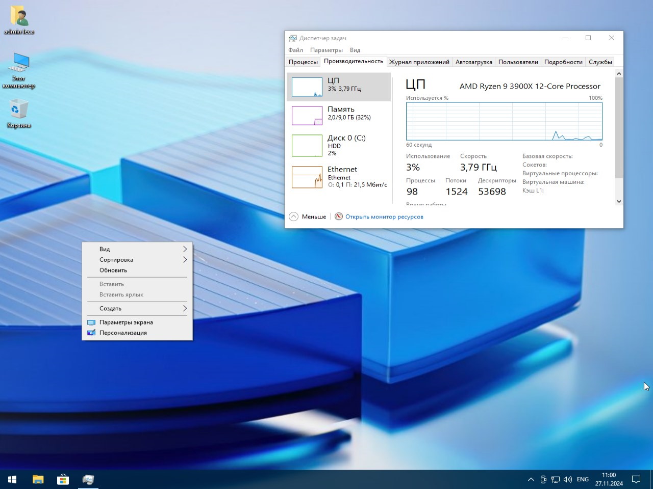Open the notification center icon
Viewport: 653px width, 489px height.
636,479
